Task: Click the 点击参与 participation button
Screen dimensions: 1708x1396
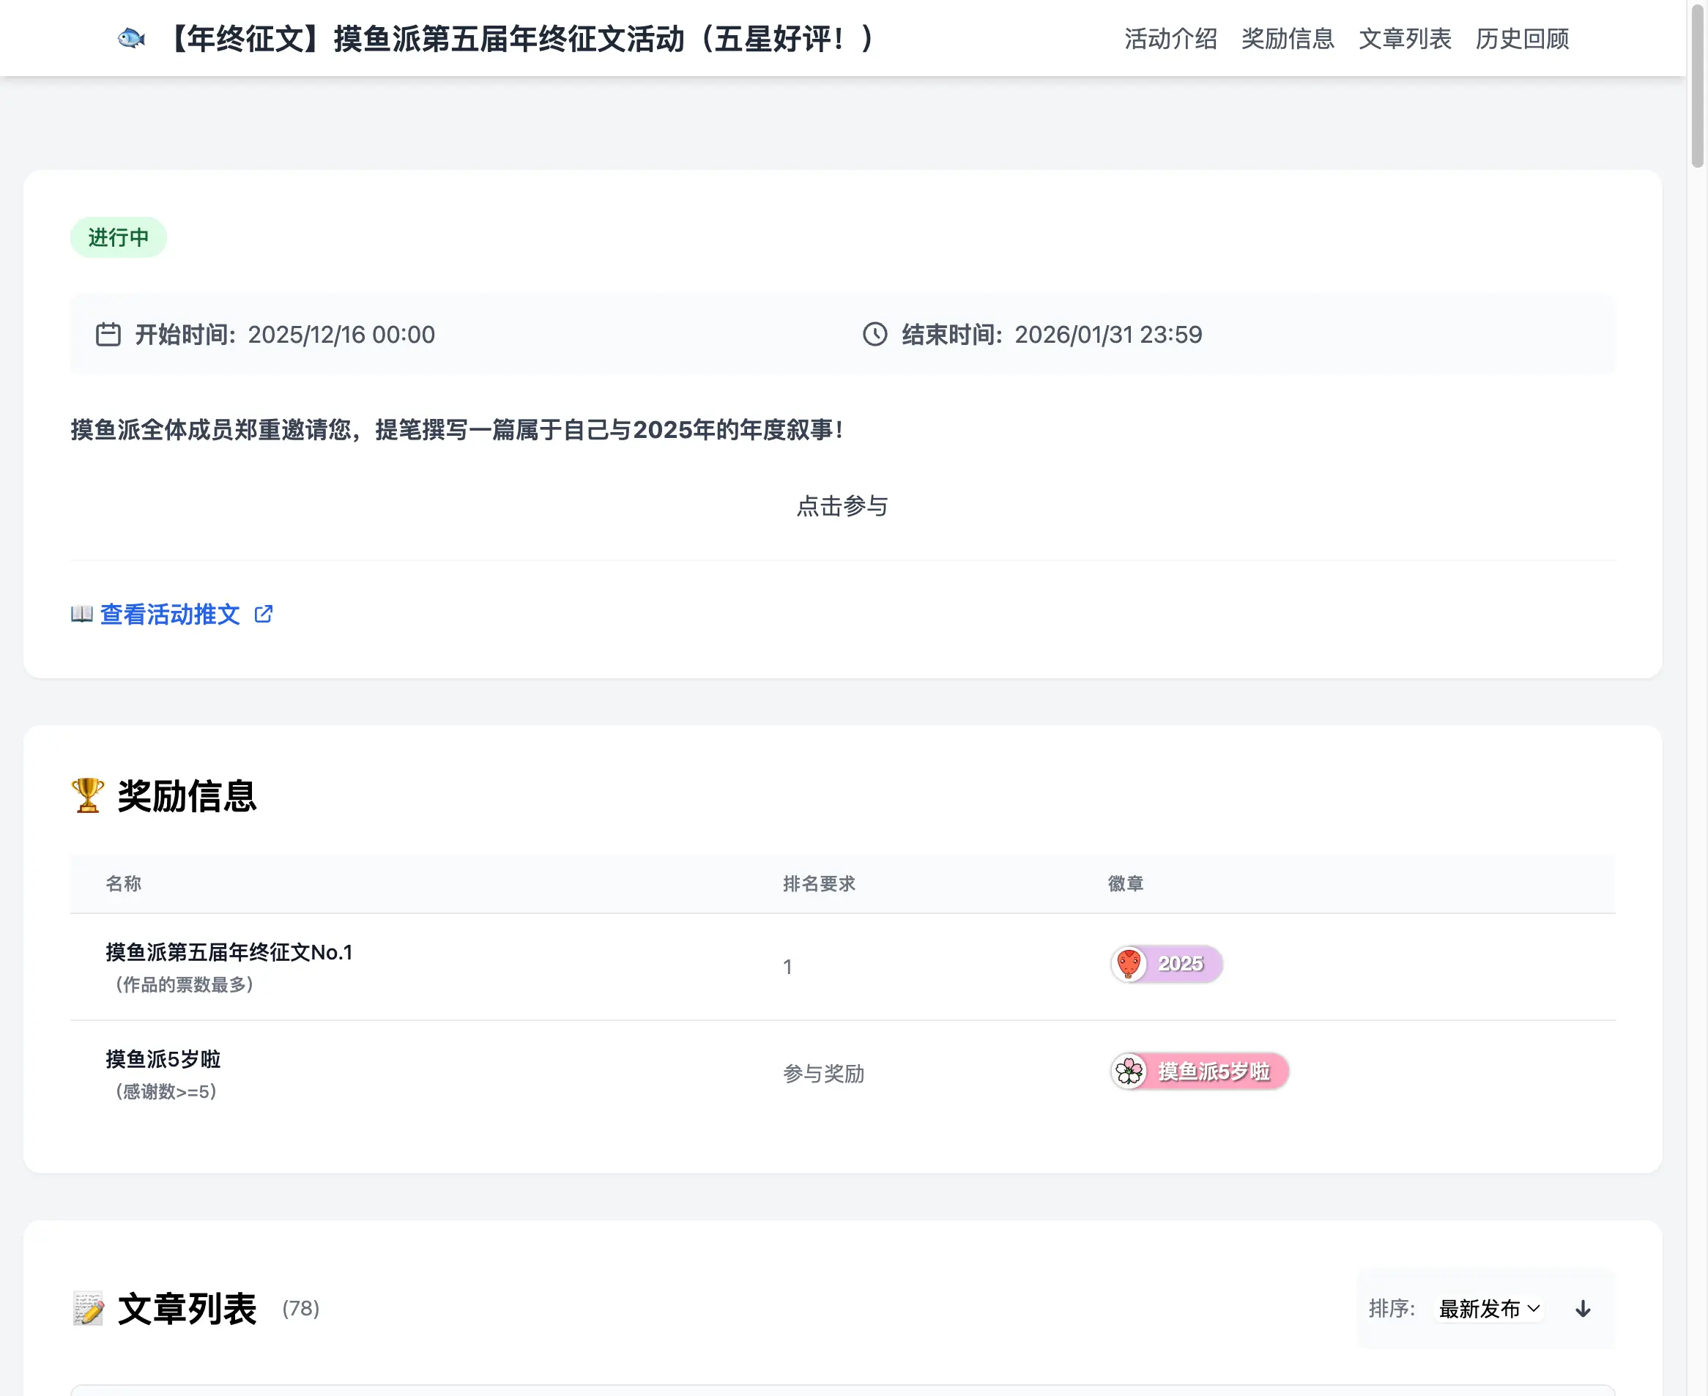Action: click(841, 506)
